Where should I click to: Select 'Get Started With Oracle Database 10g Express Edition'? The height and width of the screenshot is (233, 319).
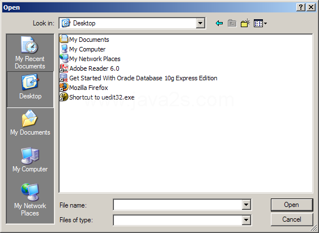(x=143, y=78)
